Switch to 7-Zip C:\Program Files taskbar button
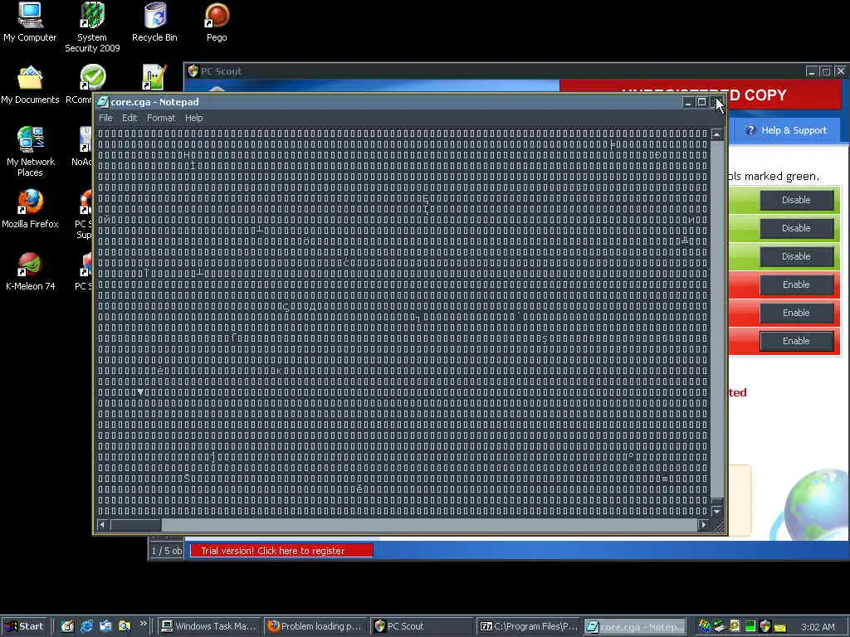The height and width of the screenshot is (637, 850). click(x=528, y=626)
